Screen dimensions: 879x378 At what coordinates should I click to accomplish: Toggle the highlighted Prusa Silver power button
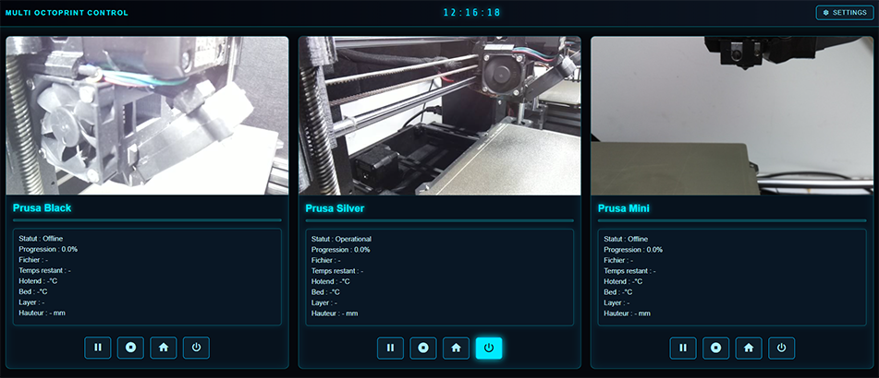coord(489,348)
